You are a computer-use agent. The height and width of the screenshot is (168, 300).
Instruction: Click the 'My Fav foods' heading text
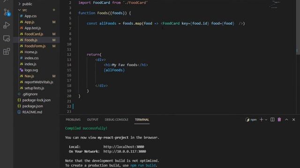coord(125,65)
